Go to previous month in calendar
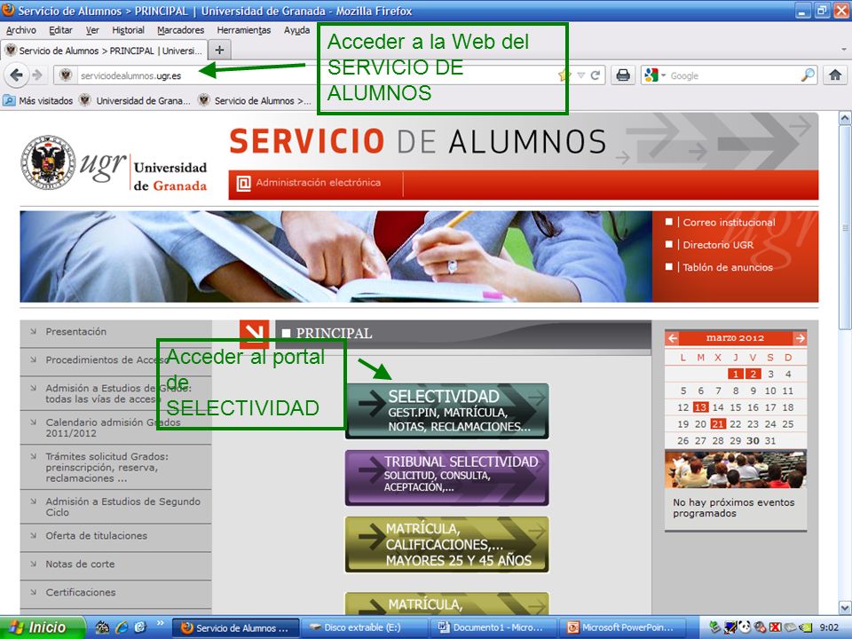The image size is (852, 639). 673,338
